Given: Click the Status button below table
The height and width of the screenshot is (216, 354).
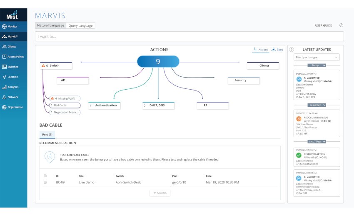Looking at the screenshot, I should (160, 193).
